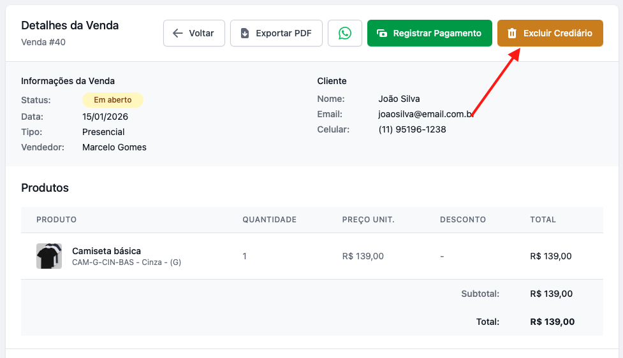
Task: Click the phone number (11) 95196-1238
Action: (x=412, y=129)
